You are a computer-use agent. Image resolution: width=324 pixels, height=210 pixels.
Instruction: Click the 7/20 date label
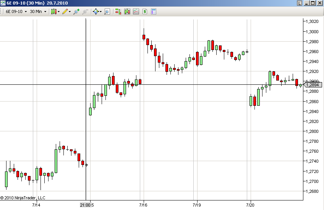[x=250, y=205]
